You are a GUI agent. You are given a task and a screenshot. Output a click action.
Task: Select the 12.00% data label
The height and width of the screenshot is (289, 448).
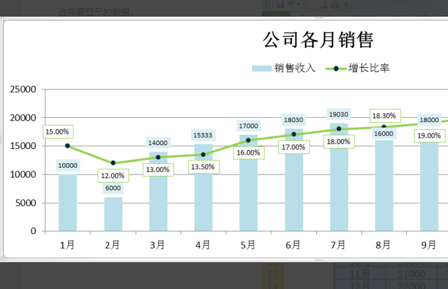(x=113, y=176)
